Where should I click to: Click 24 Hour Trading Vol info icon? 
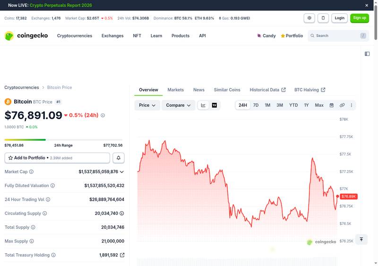(48, 199)
